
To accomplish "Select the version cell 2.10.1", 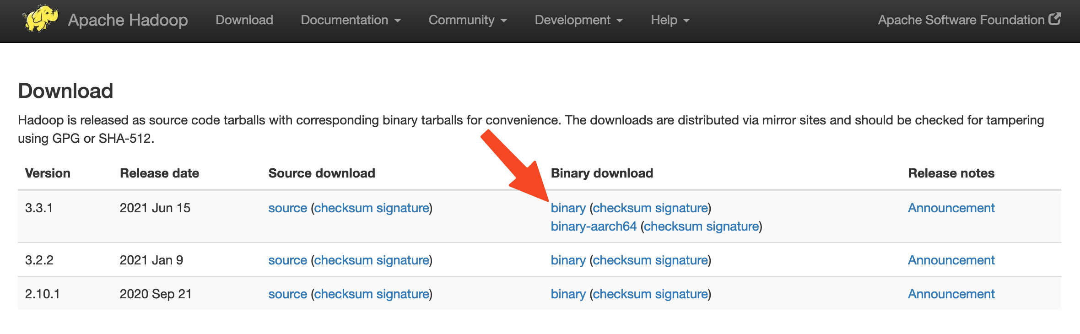I will click(x=42, y=294).
